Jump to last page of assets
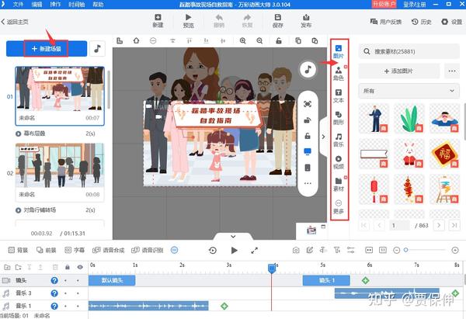Image resolution: width=466 pixels, height=319 pixels. tap(454, 225)
